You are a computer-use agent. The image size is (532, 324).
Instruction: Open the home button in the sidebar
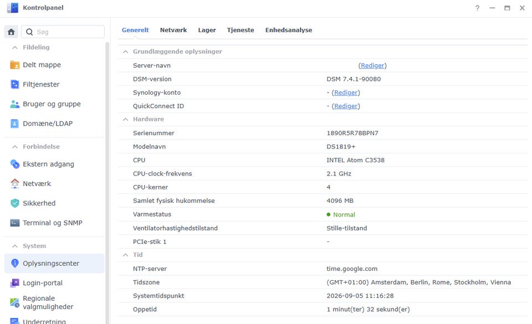(x=11, y=32)
